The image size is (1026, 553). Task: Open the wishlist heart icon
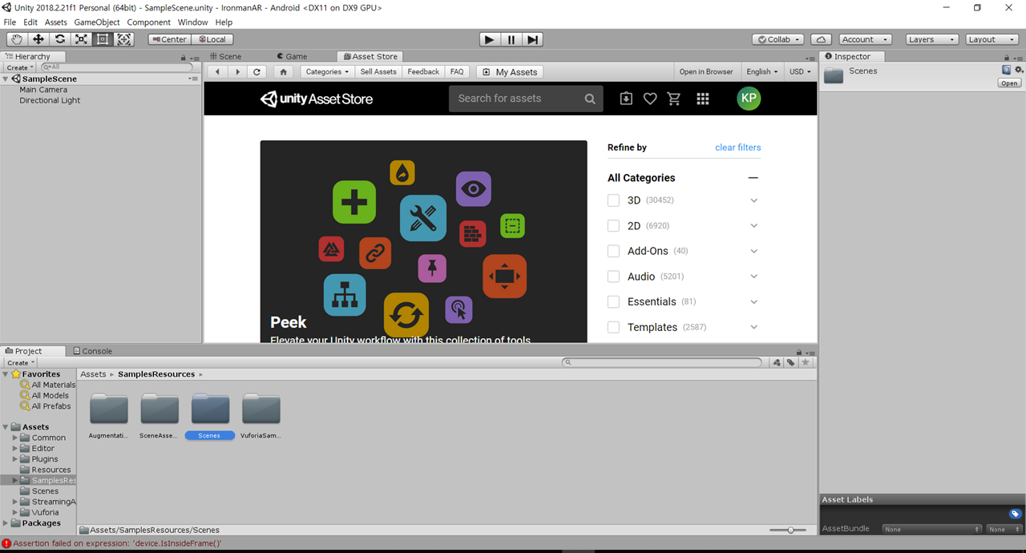tap(650, 99)
